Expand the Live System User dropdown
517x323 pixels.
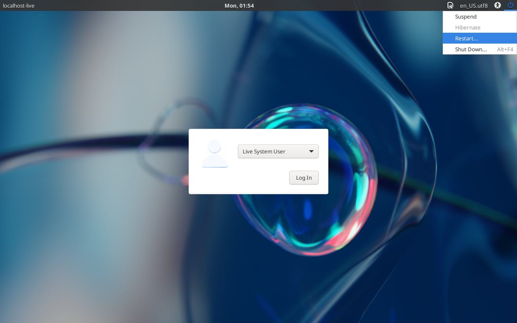tap(278, 151)
